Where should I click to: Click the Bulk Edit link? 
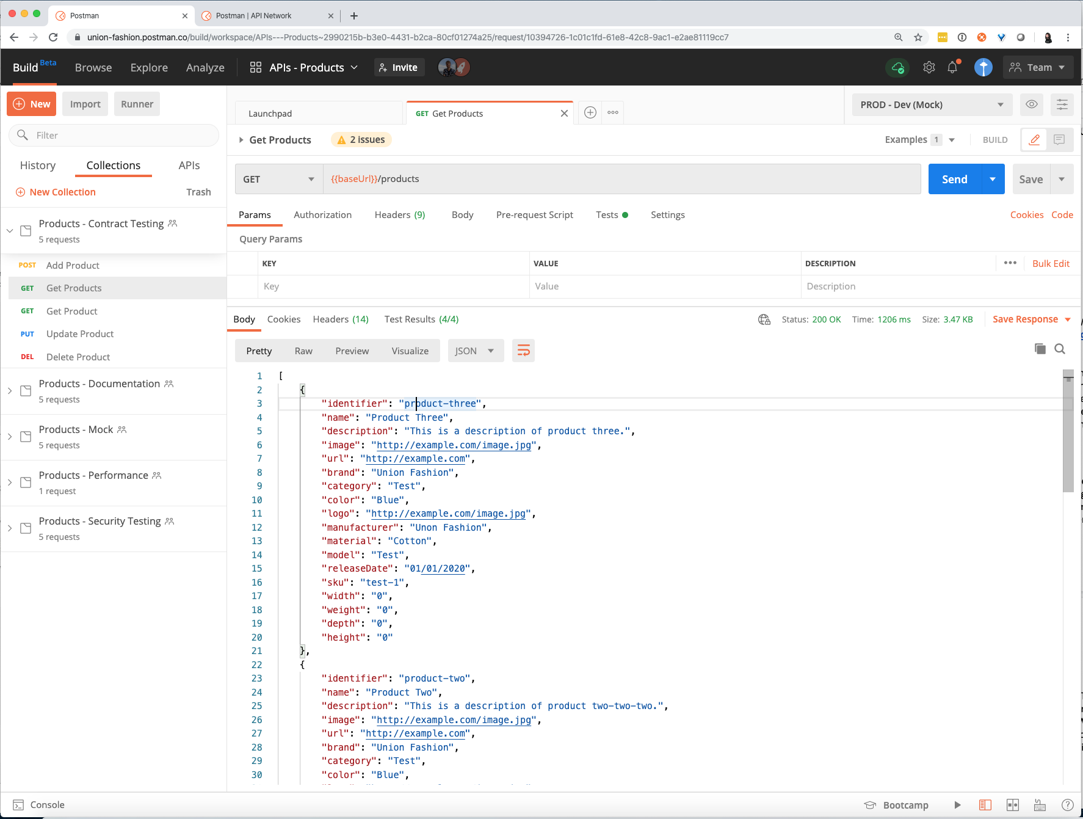(1051, 263)
